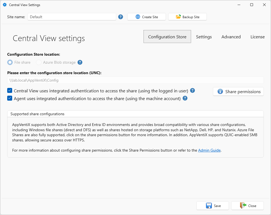Select the Azure Blob storage radio button
This screenshot has height=215, width=271.
39,62
